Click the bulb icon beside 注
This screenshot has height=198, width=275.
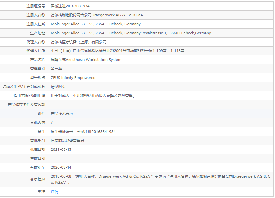click(39, 191)
